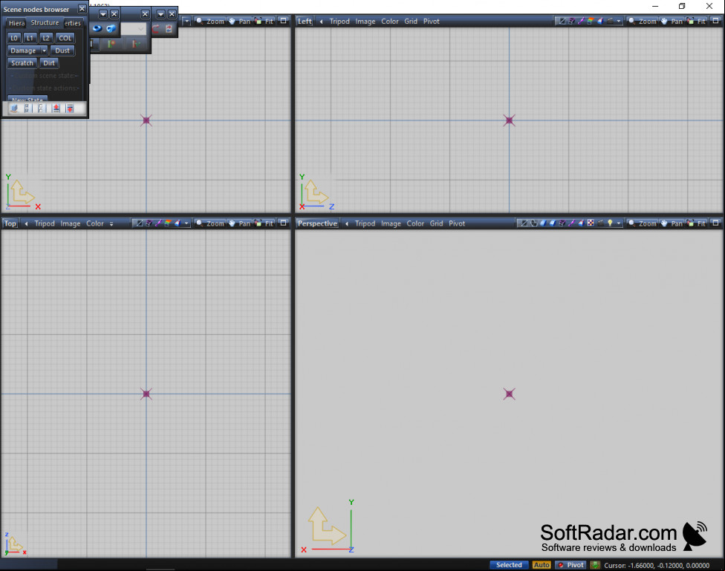The width and height of the screenshot is (725, 571).
Task: Click the L2 button
Action: (46, 38)
